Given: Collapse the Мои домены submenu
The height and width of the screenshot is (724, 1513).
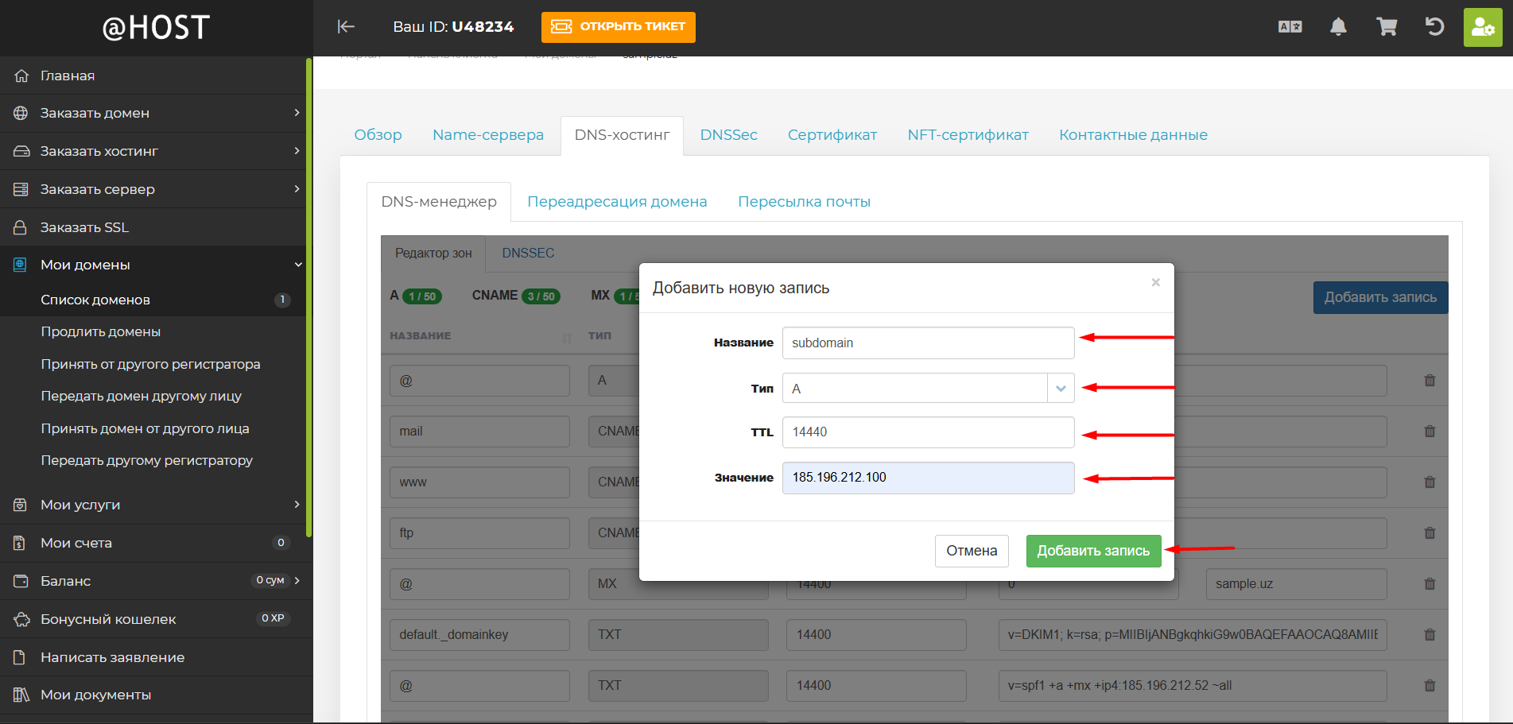Looking at the screenshot, I should click(298, 265).
